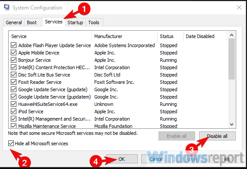The width and height of the screenshot is (247, 169).
Task: Click the Disable all button
Action: (x=217, y=136)
